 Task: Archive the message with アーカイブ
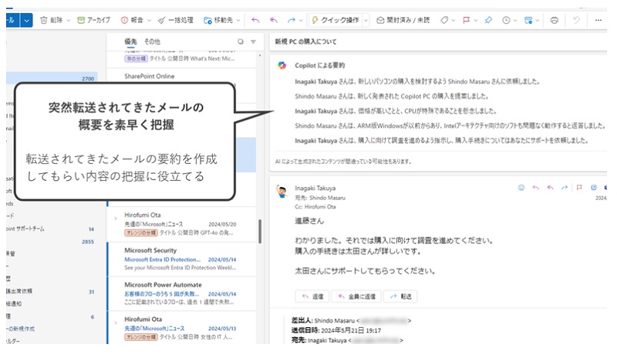[93, 20]
